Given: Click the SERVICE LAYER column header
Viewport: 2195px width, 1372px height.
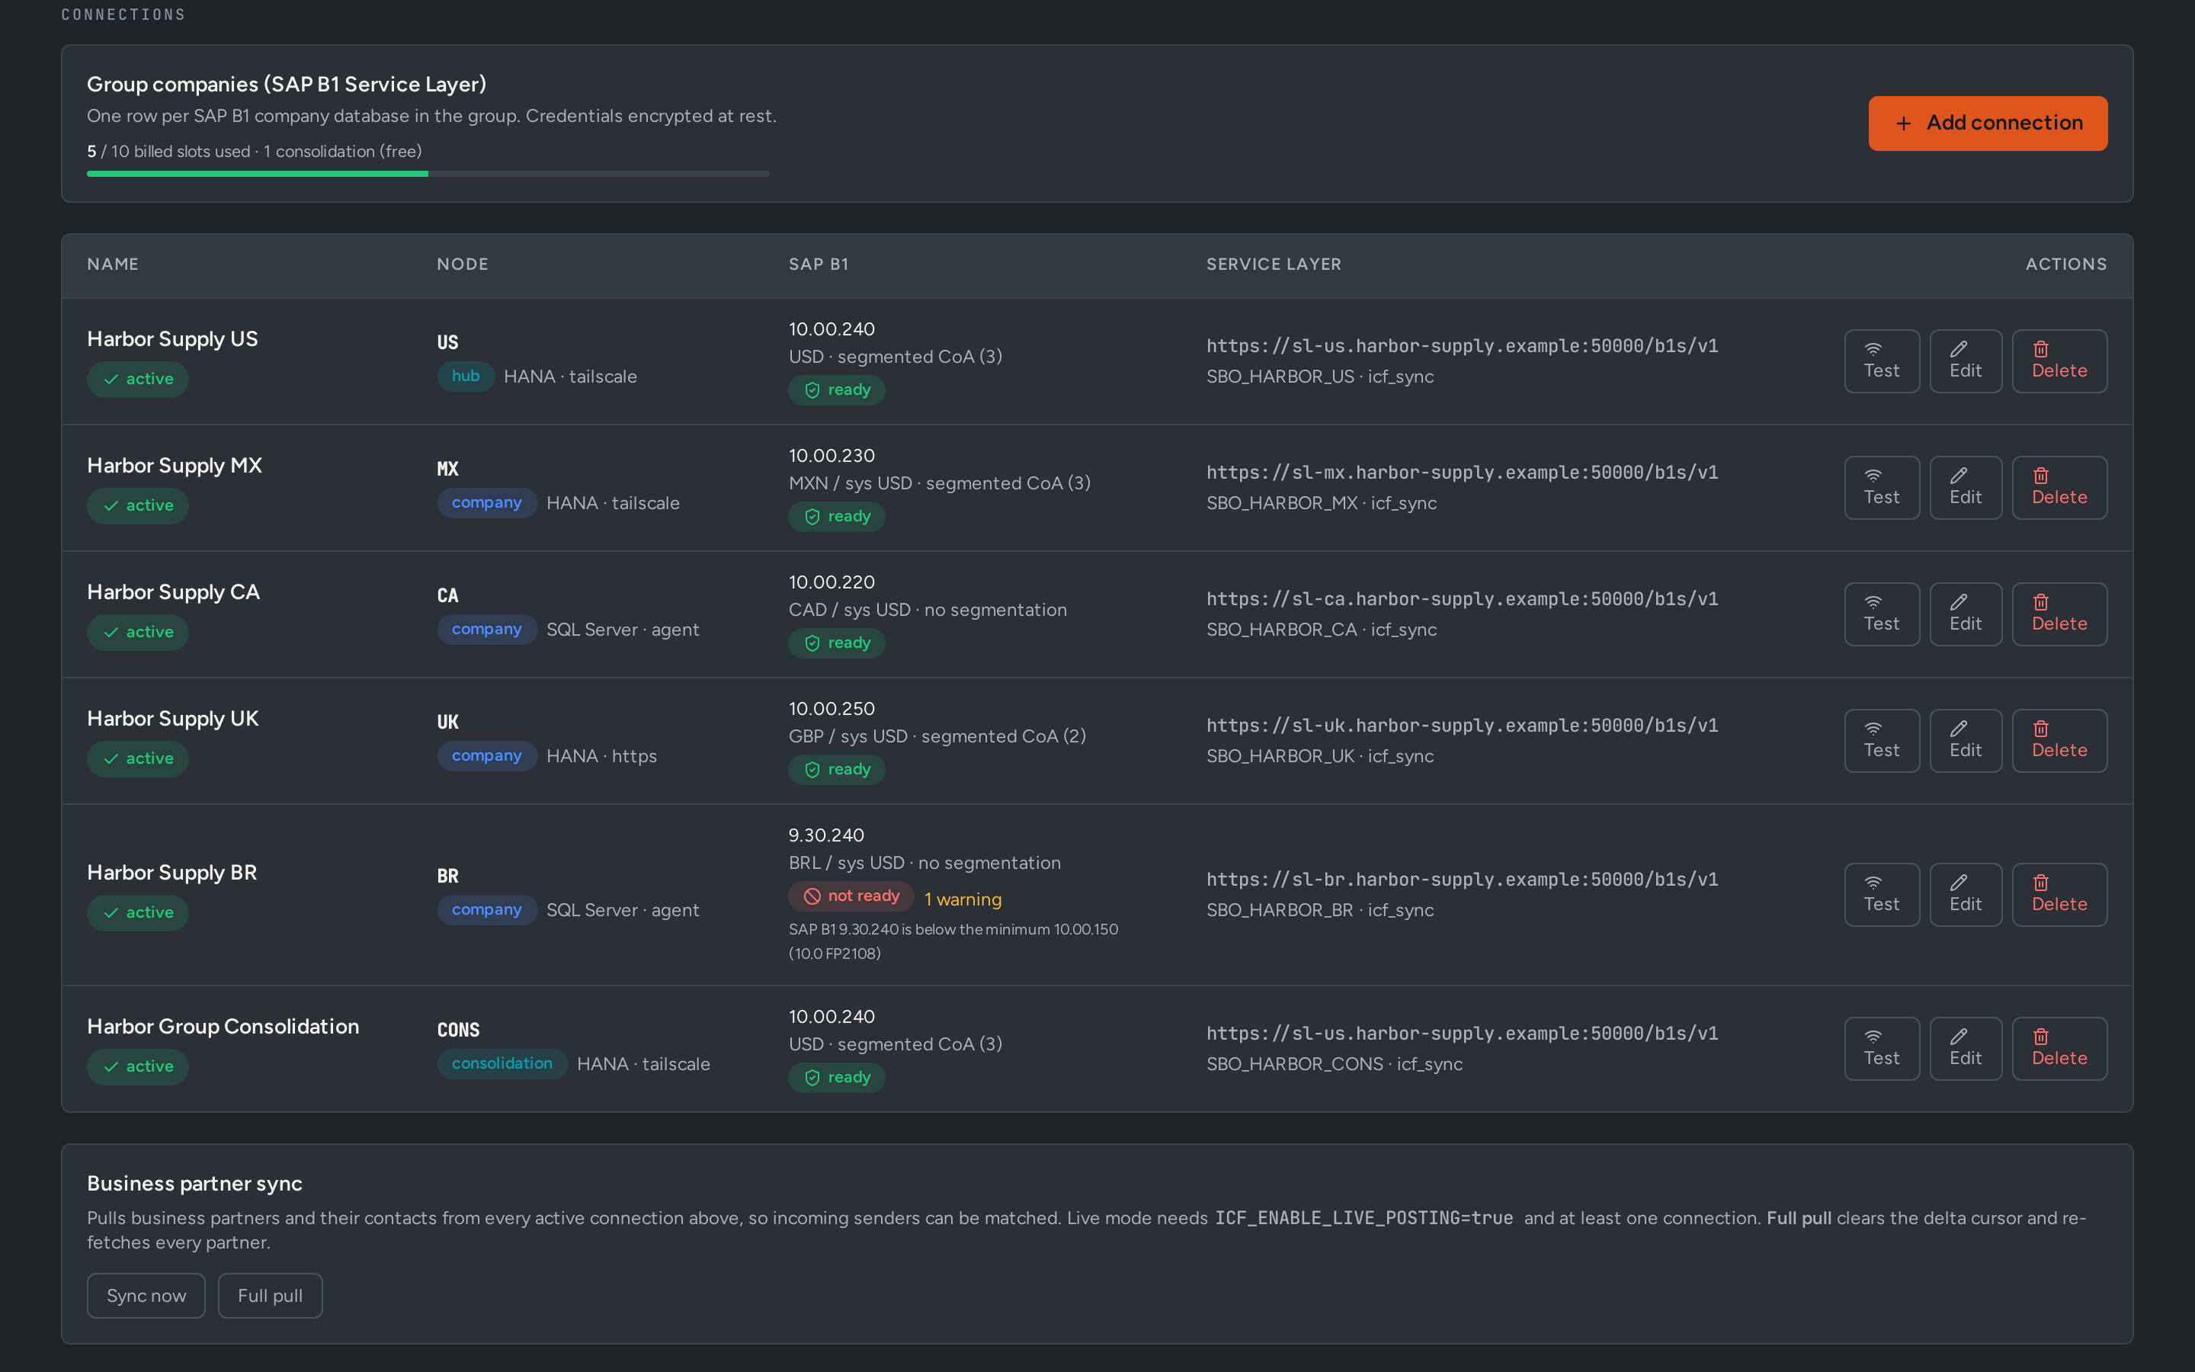Looking at the screenshot, I should (1274, 264).
